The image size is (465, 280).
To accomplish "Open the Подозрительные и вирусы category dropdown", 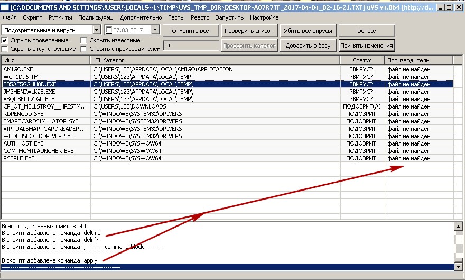I will [96, 31].
